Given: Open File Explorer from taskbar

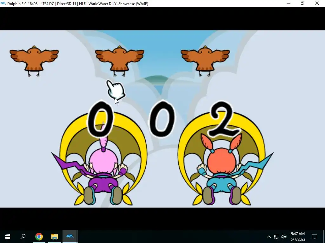Looking at the screenshot, I should click(x=55, y=237).
